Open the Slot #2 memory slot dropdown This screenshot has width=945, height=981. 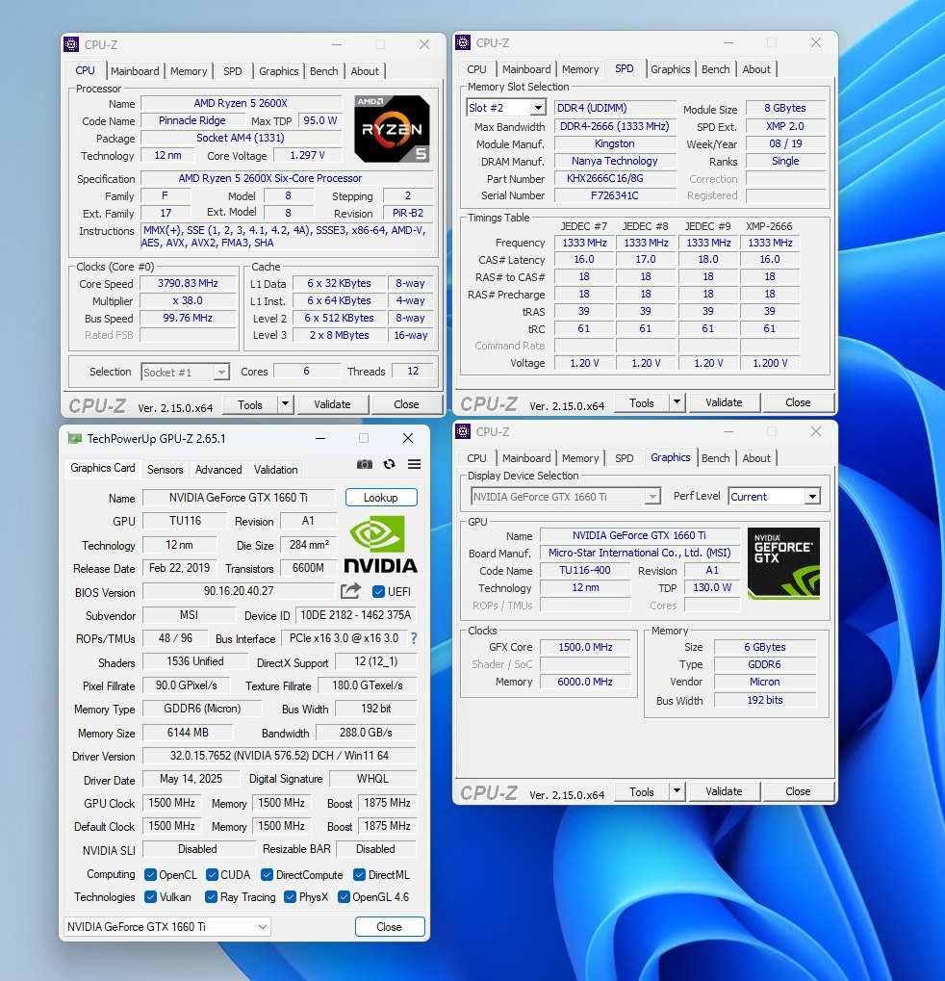click(537, 108)
